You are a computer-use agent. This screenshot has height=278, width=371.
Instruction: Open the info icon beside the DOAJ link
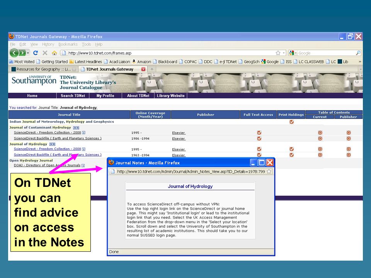tap(83, 166)
